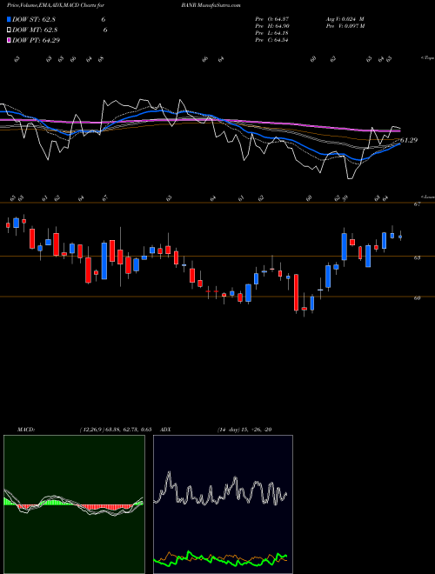The height and width of the screenshot is (574, 435).
Task: Click the 63 price axis label
Action: [x=417, y=257]
